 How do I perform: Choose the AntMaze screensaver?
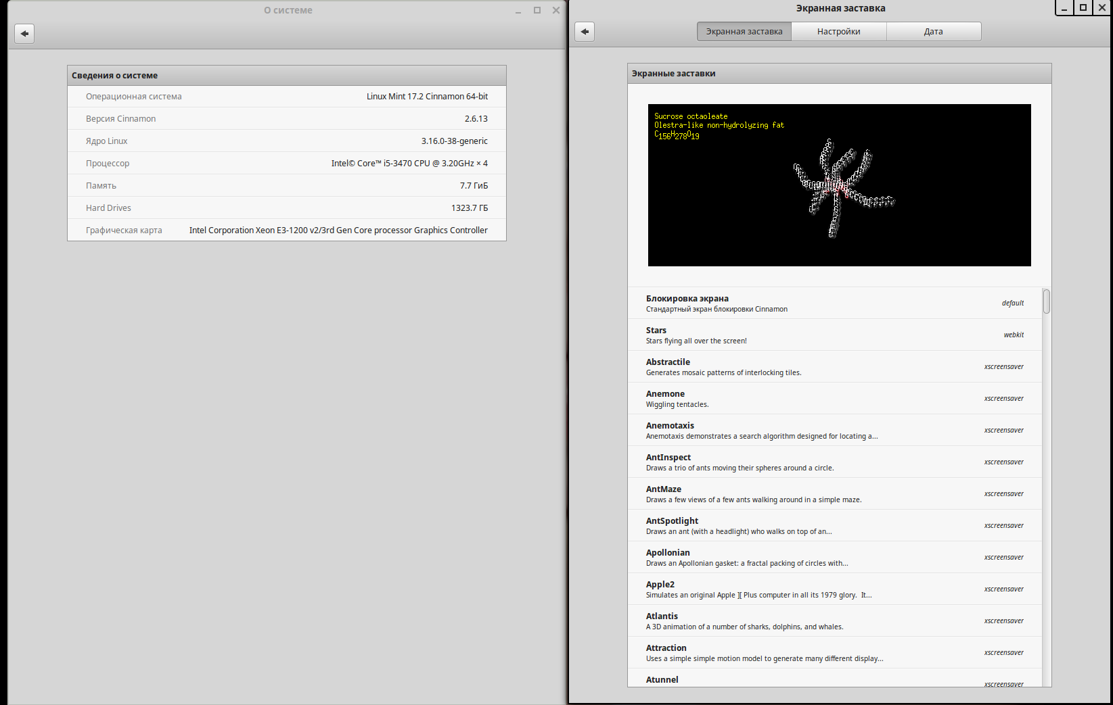[x=834, y=494]
